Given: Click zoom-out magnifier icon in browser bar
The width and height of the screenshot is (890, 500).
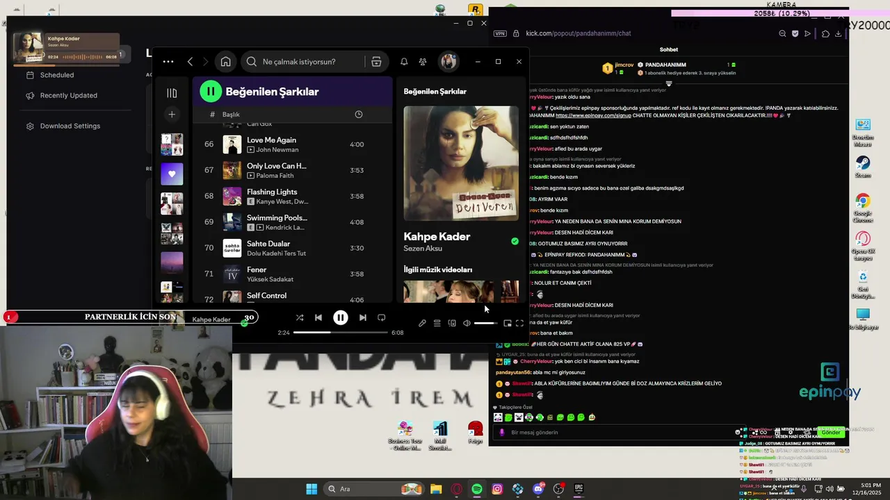Looking at the screenshot, I should 782,33.
